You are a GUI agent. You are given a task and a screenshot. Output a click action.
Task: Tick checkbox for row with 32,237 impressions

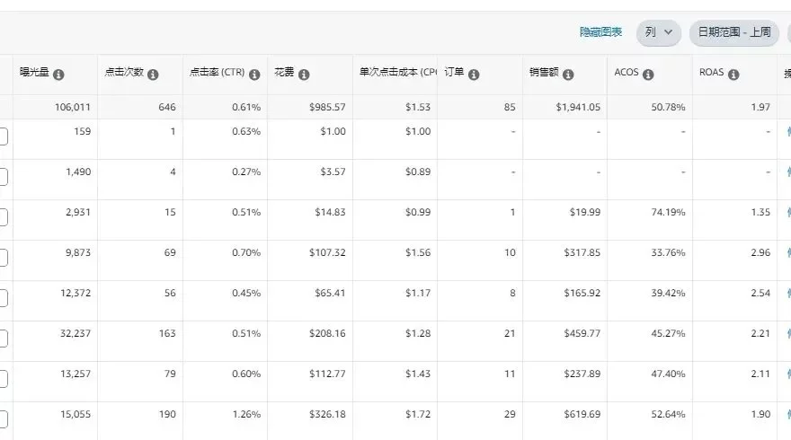pos(3,339)
